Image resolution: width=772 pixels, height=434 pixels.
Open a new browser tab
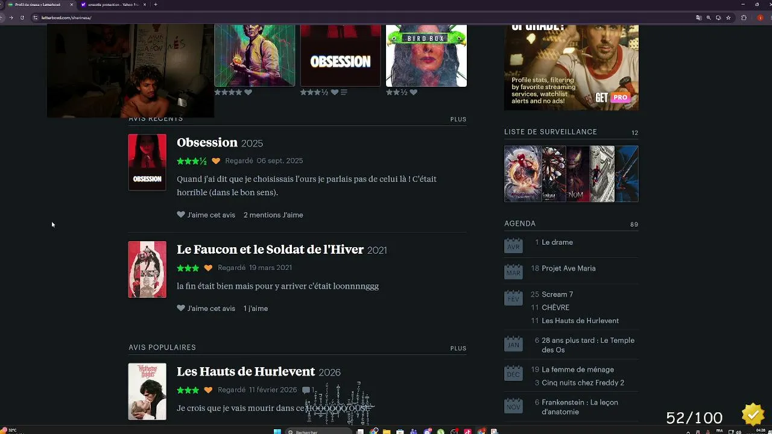(156, 4)
